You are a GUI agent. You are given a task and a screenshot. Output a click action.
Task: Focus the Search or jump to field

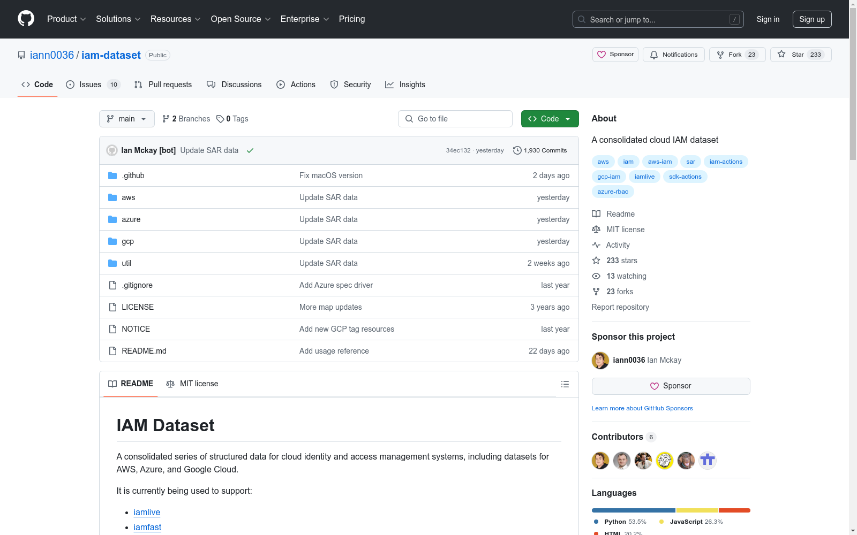coord(658,19)
